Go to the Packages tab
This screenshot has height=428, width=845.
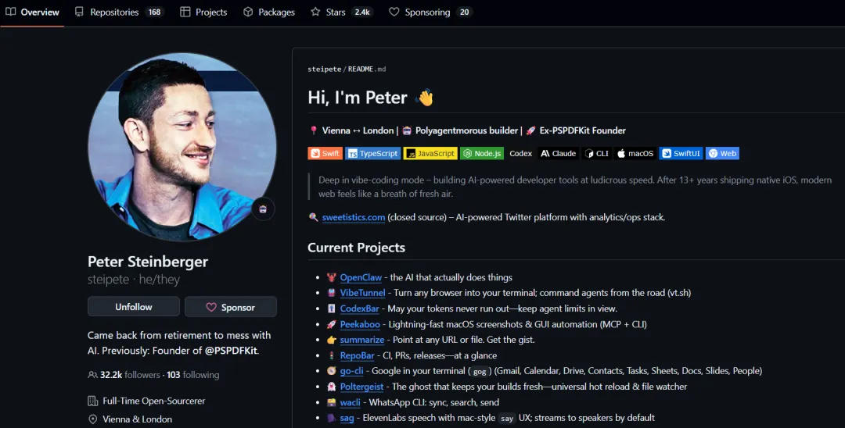pyautogui.click(x=269, y=12)
